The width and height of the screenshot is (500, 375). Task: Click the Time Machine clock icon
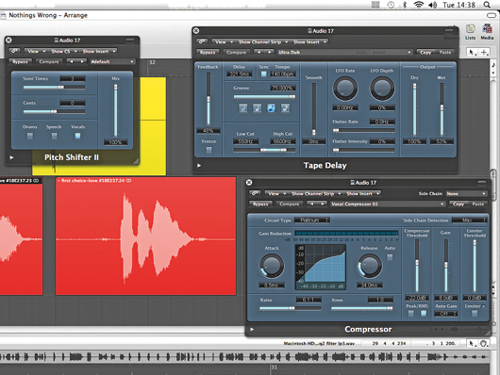[391, 5]
